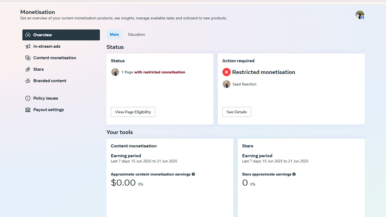
Task: Click the Stars sparkle icon in sidebar
Action: 28,69
